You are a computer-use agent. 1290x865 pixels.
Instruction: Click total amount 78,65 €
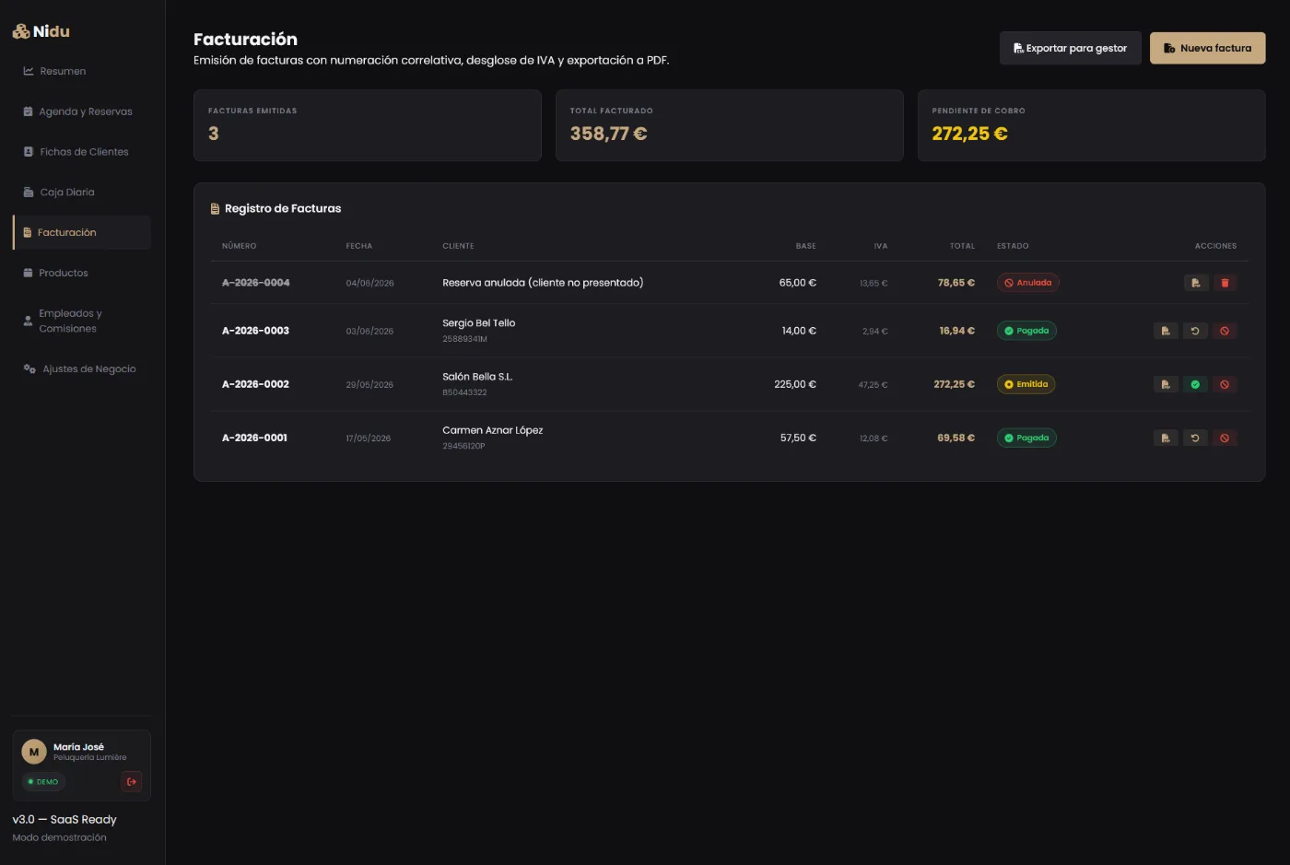(x=956, y=283)
